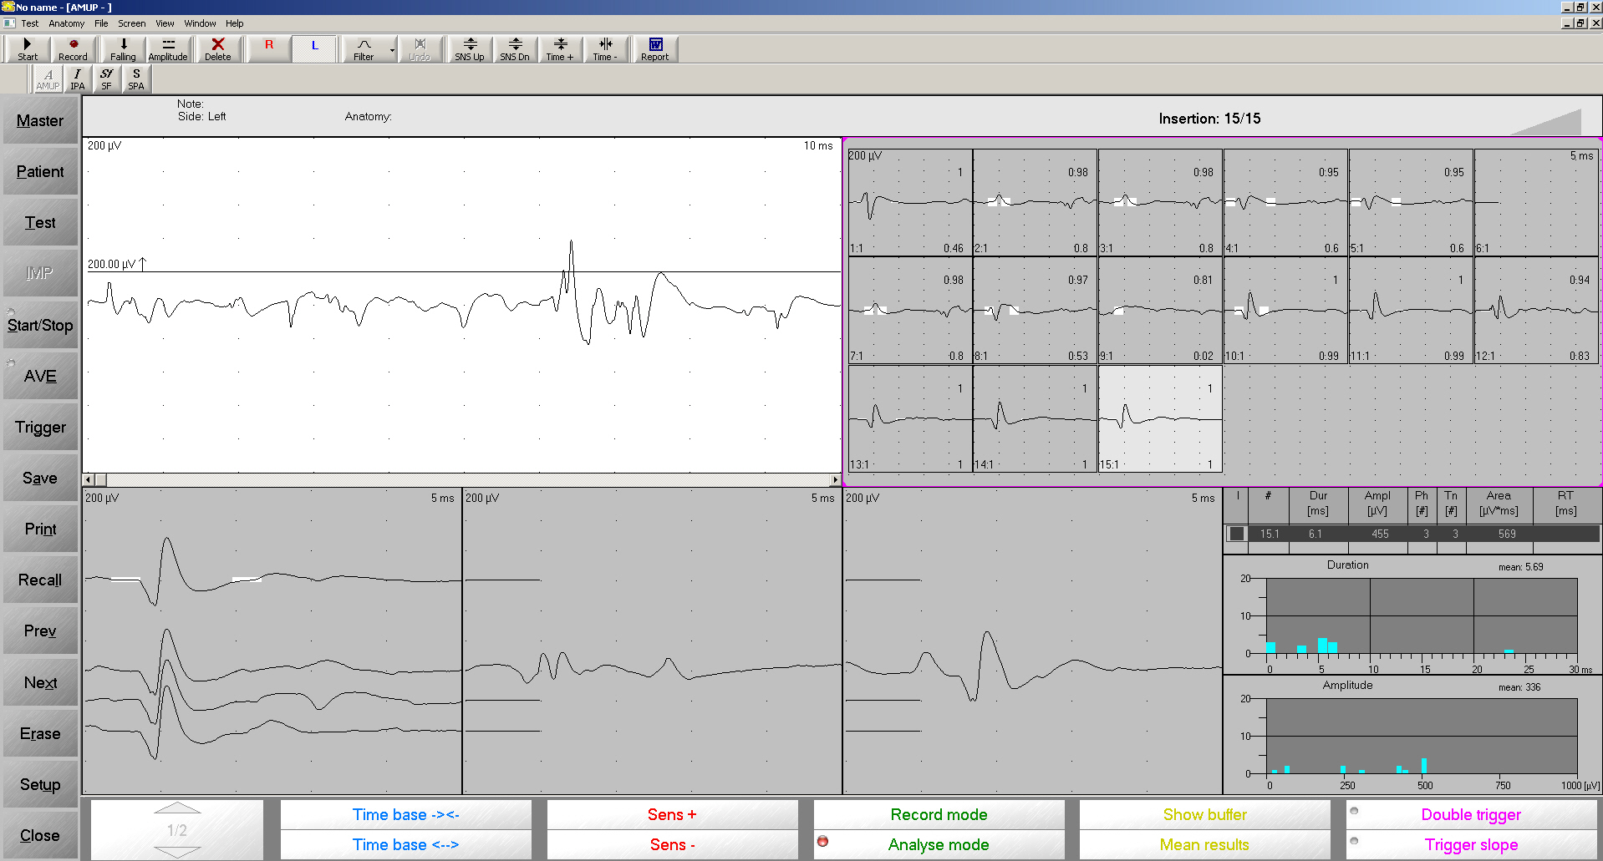
Task: Click the Recall sidebar button
Action: click(40, 580)
